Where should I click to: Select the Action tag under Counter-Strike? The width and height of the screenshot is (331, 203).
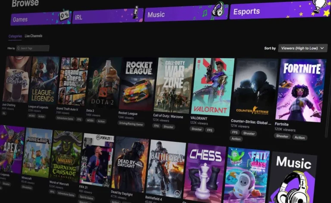click(236, 139)
